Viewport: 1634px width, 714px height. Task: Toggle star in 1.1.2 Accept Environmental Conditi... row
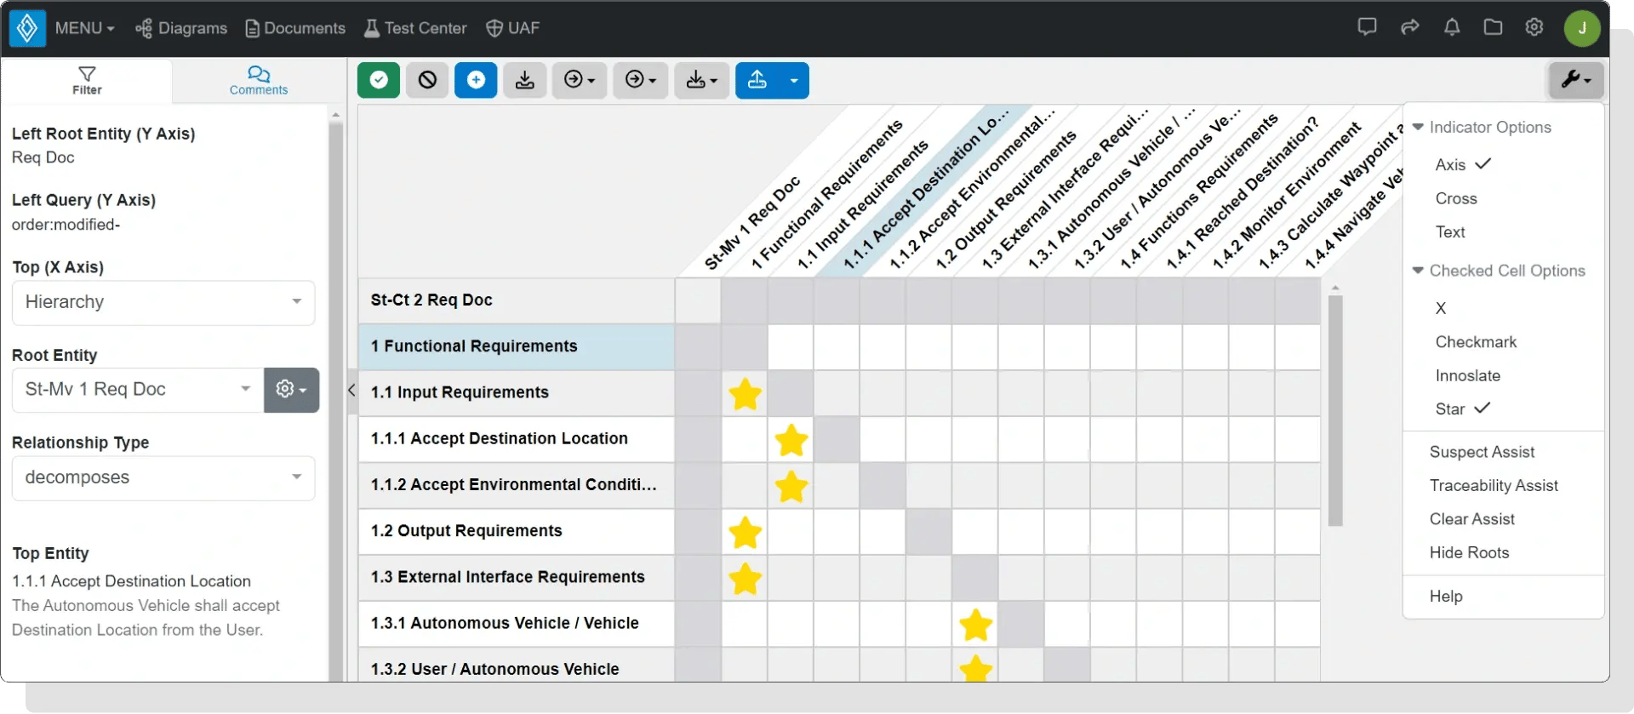791,486
